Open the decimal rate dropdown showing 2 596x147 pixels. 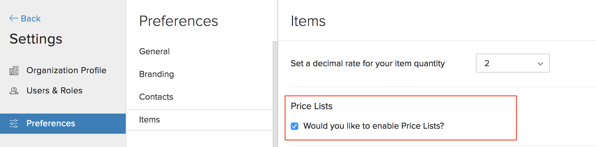point(512,63)
